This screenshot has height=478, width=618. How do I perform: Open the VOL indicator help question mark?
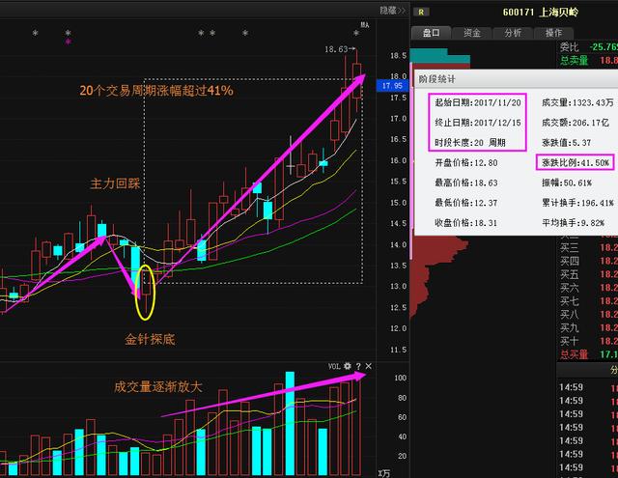[357, 367]
